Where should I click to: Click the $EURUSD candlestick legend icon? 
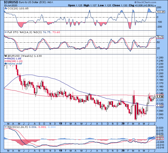pyautogui.click(x=5, y=55)
